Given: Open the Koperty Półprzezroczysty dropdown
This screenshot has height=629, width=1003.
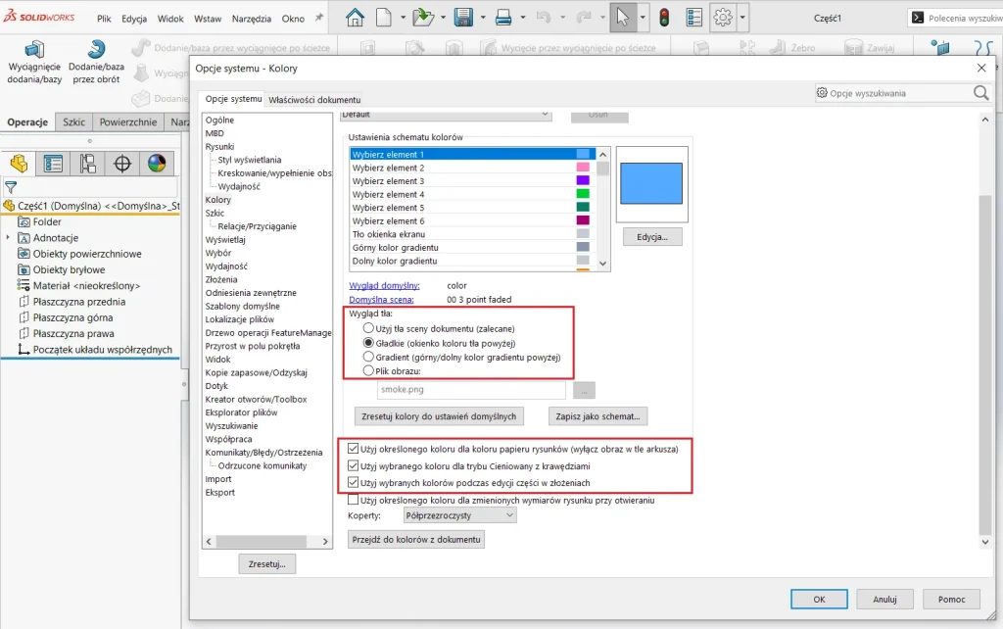Looking at the screenshot, I should click(460, 515).
